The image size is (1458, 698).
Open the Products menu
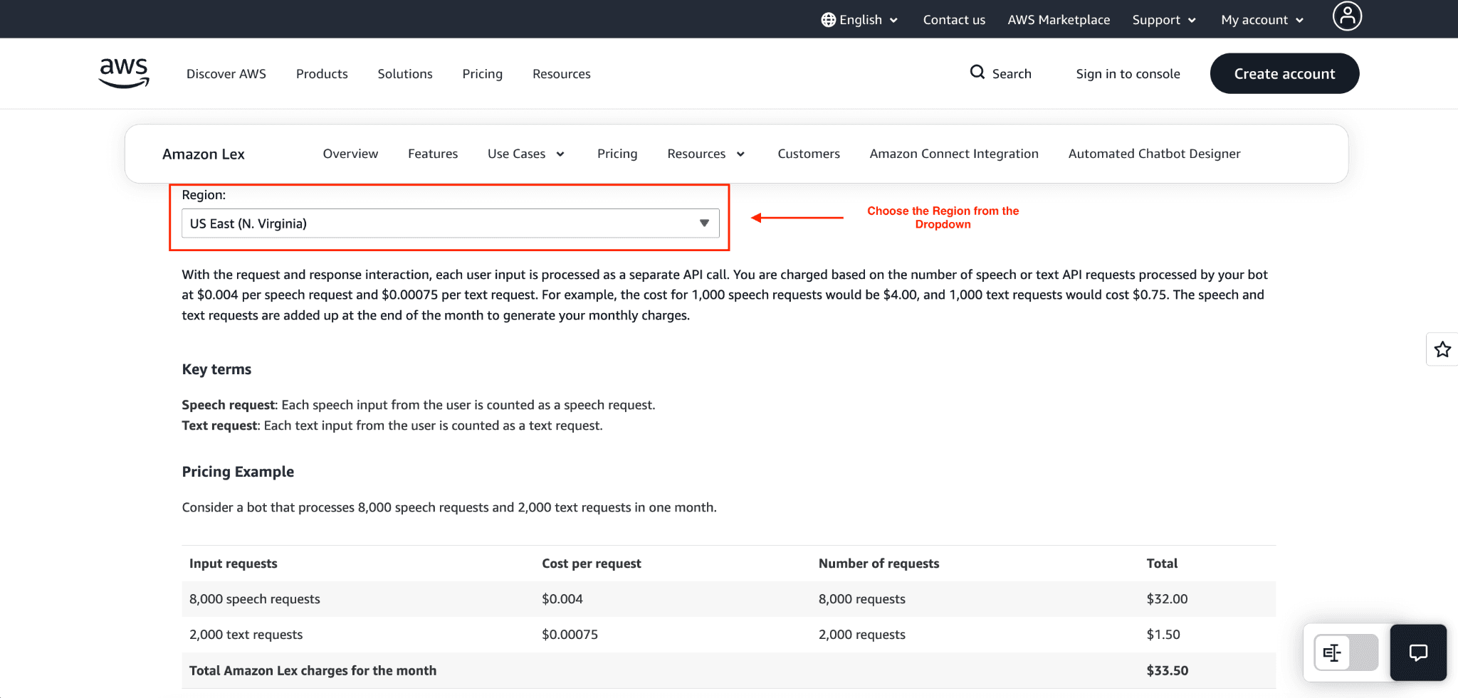(322, 74)
